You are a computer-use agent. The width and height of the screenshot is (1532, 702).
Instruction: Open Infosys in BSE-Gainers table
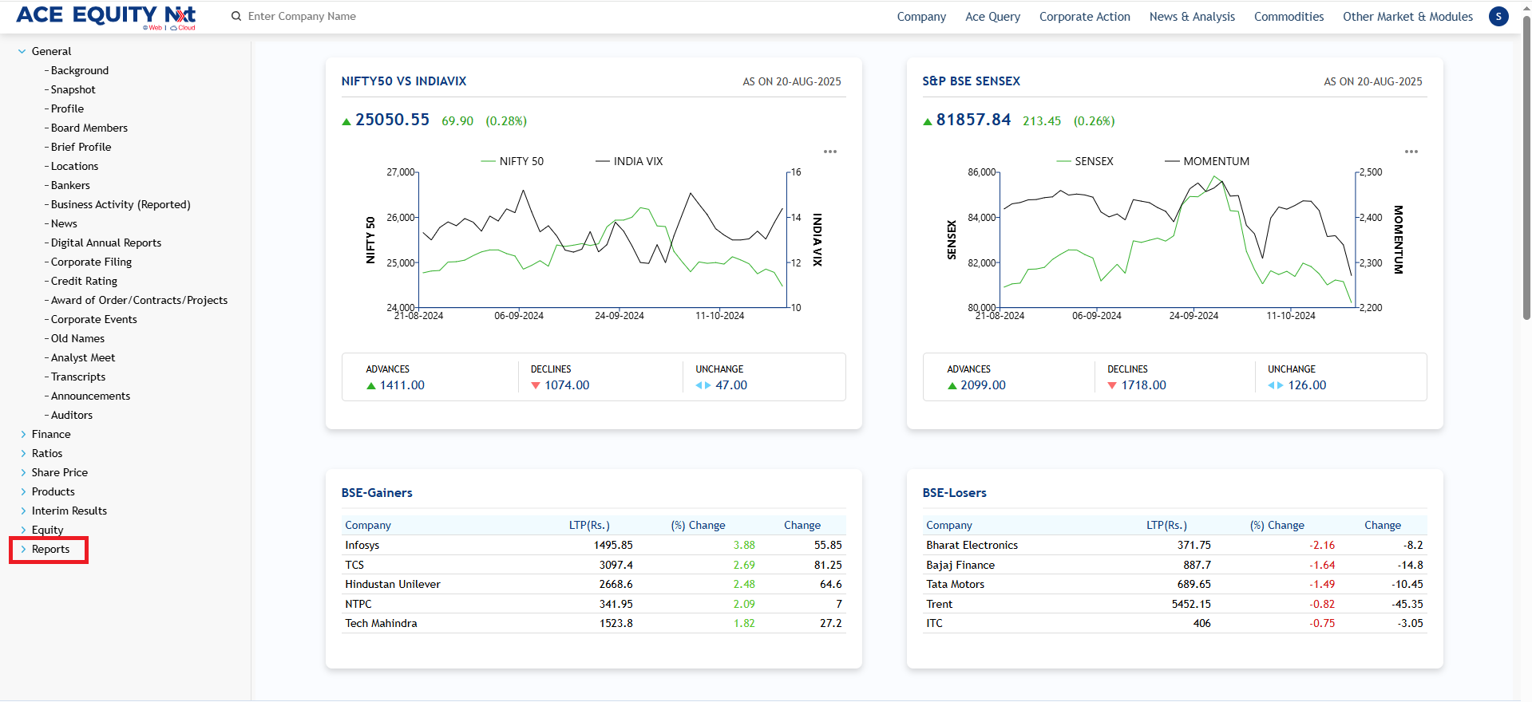[x=362, y=545]
